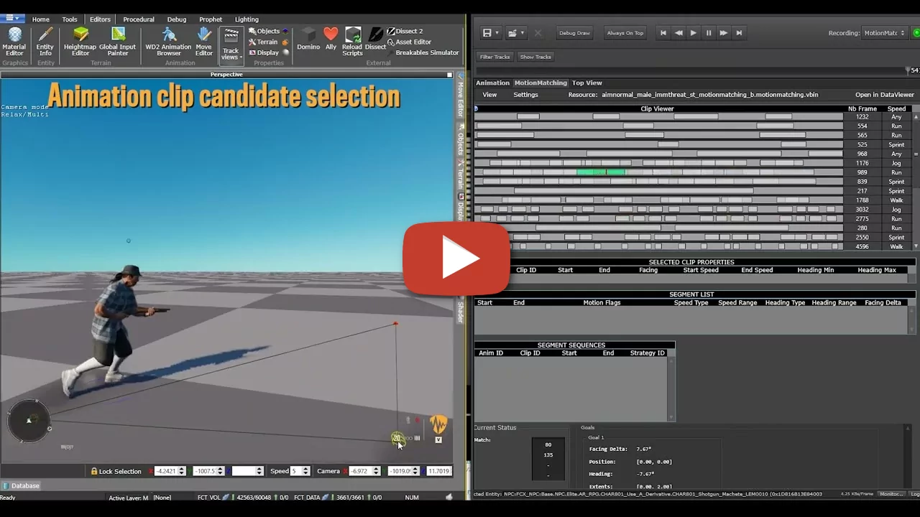Launch the Domino tool
This screenshot has height=517, width=920.
click(x=308, y=39)
